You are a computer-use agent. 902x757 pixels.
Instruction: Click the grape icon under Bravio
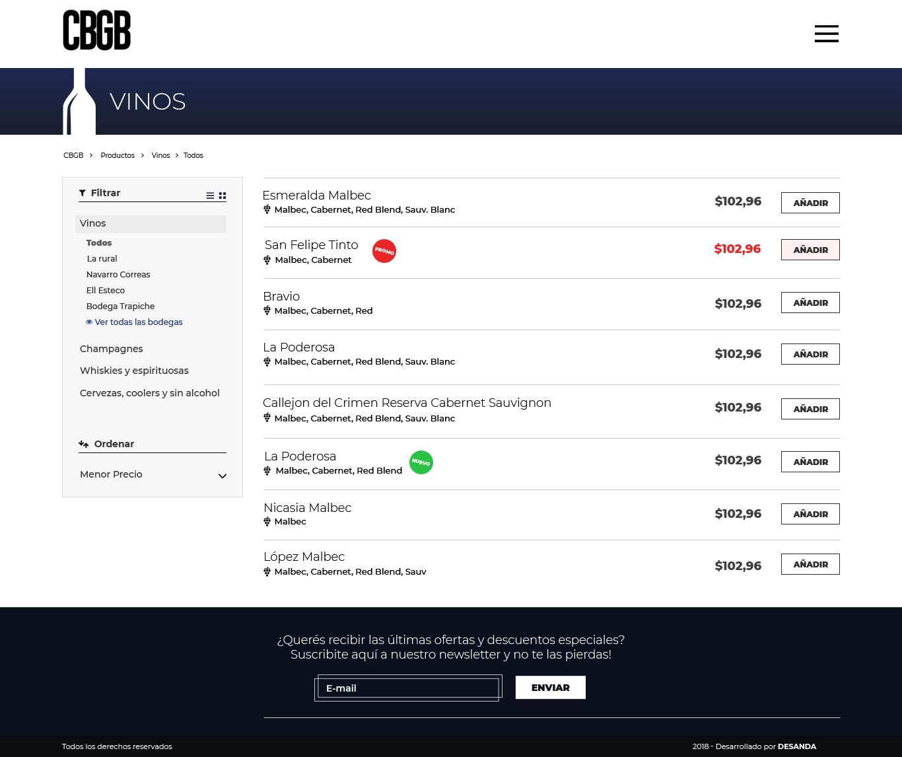click(x=267, y=310)
